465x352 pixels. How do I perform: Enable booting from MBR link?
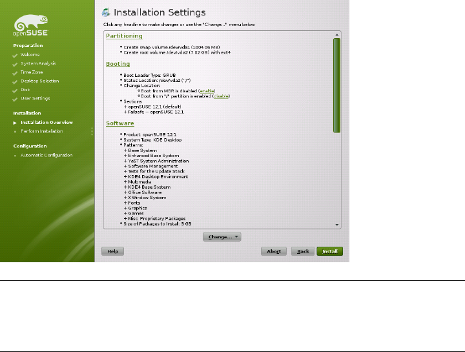point(207,91)
